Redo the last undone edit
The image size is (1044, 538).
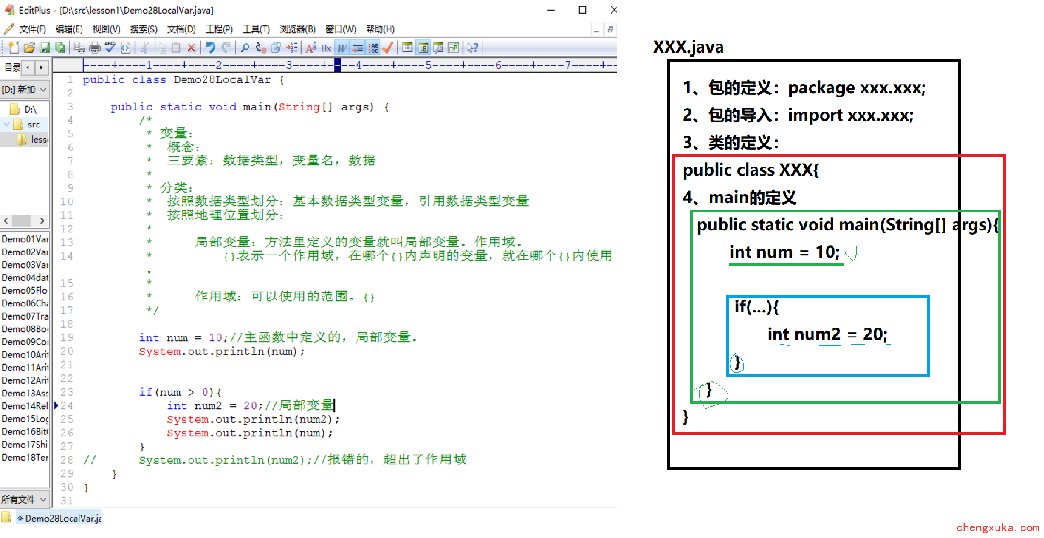tap(226, 48)
